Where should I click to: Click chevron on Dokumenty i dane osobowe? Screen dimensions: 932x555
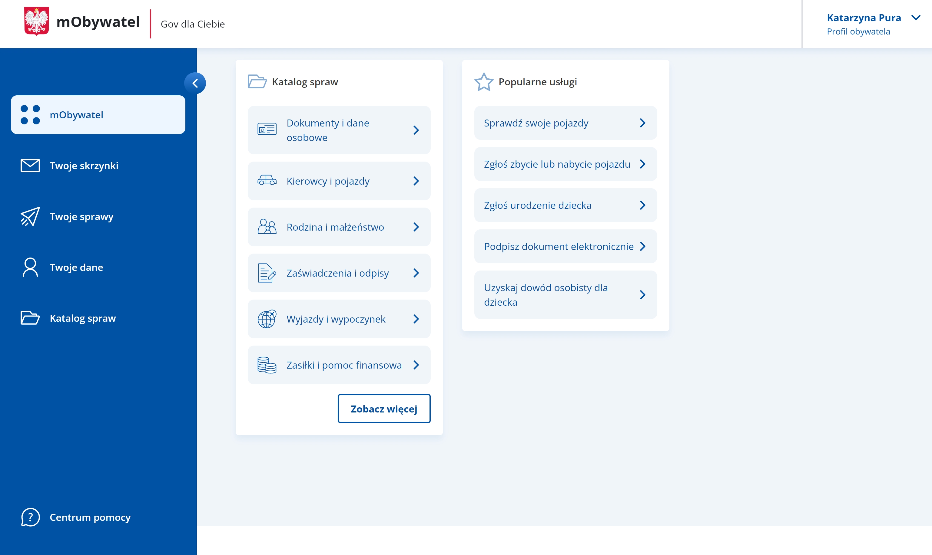[416, 130]
